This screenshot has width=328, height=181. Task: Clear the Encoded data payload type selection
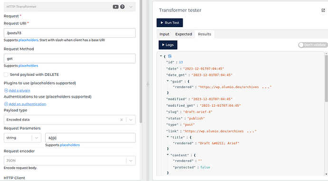[122, 120]
